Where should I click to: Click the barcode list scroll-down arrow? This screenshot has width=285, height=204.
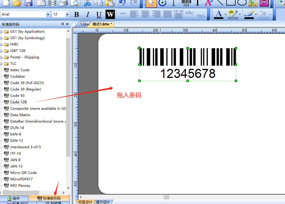tap(68, 188)
